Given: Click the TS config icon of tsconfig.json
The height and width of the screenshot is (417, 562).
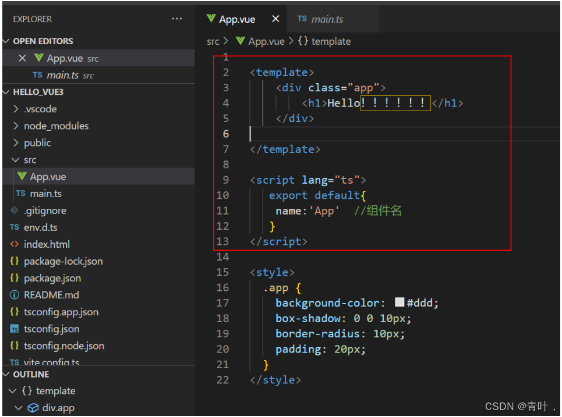Looking at the screenshot, I should 15,329.
